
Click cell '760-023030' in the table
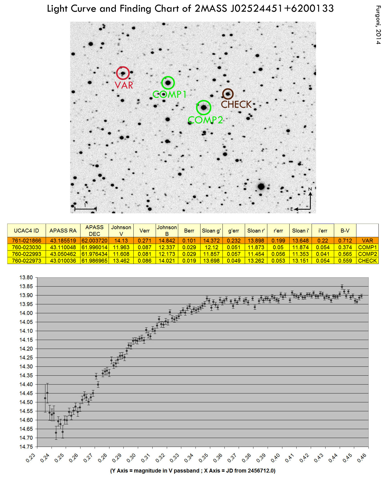tap(26, 247)
